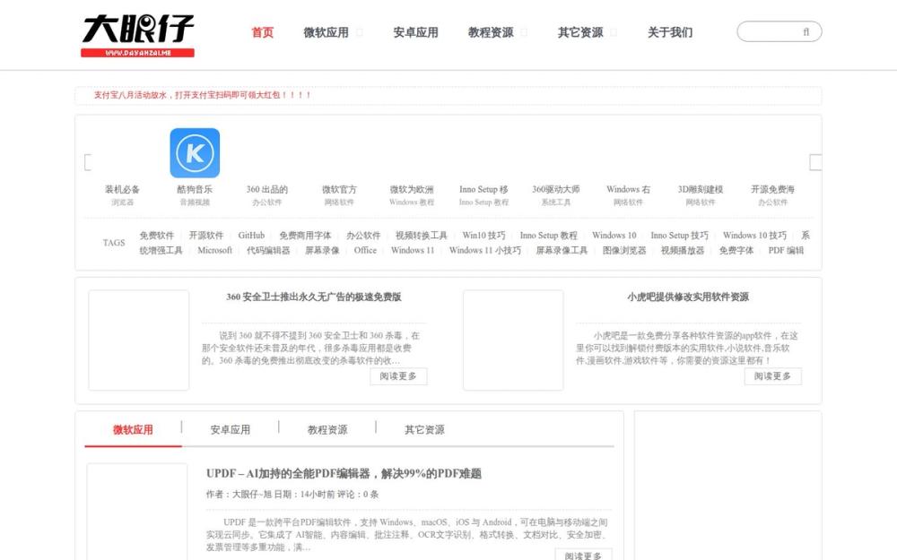Click the search magnifier icon
The width and height of the screenshot is (897, 560).
[806, 32]
